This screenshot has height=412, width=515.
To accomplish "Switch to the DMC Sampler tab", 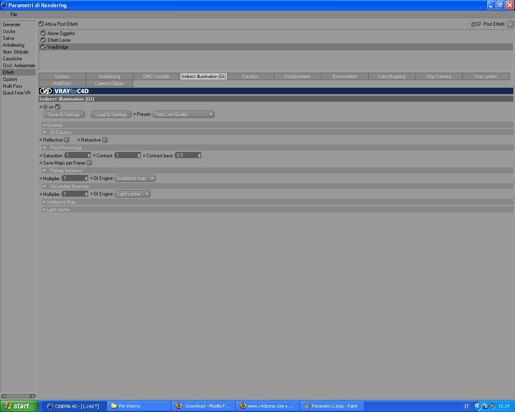I will tap(157, 76).
